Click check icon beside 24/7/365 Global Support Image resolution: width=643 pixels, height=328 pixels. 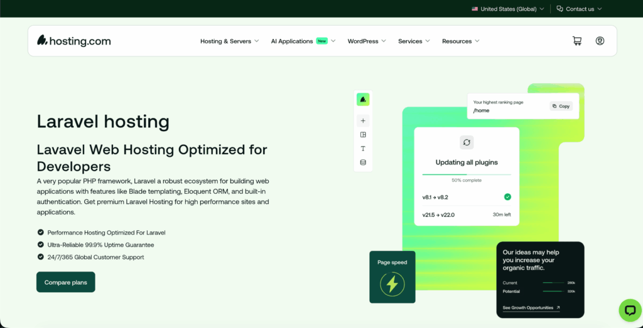click(41, 257)
